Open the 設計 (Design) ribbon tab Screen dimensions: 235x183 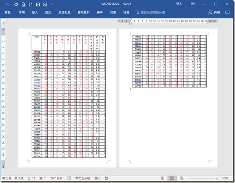click(48, 12)
